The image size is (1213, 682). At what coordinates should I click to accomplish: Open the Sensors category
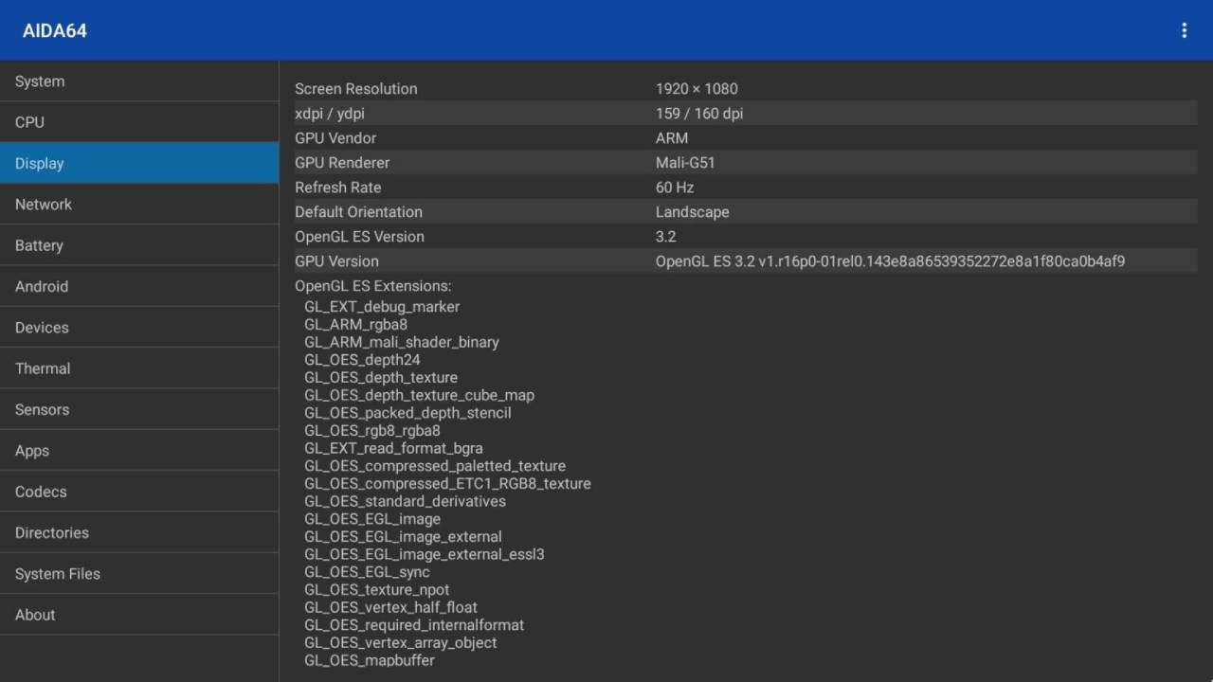139,409
